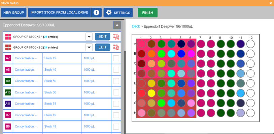Open dropdown for Group of Stocks 2
This screenshot has width=274, height=134.
pos(89,47)
